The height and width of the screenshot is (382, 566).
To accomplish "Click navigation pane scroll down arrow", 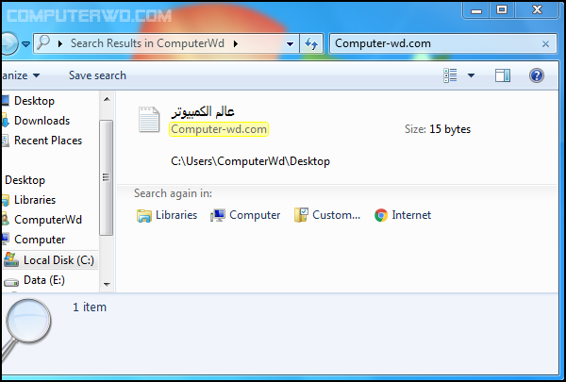I will click(107, 285).
